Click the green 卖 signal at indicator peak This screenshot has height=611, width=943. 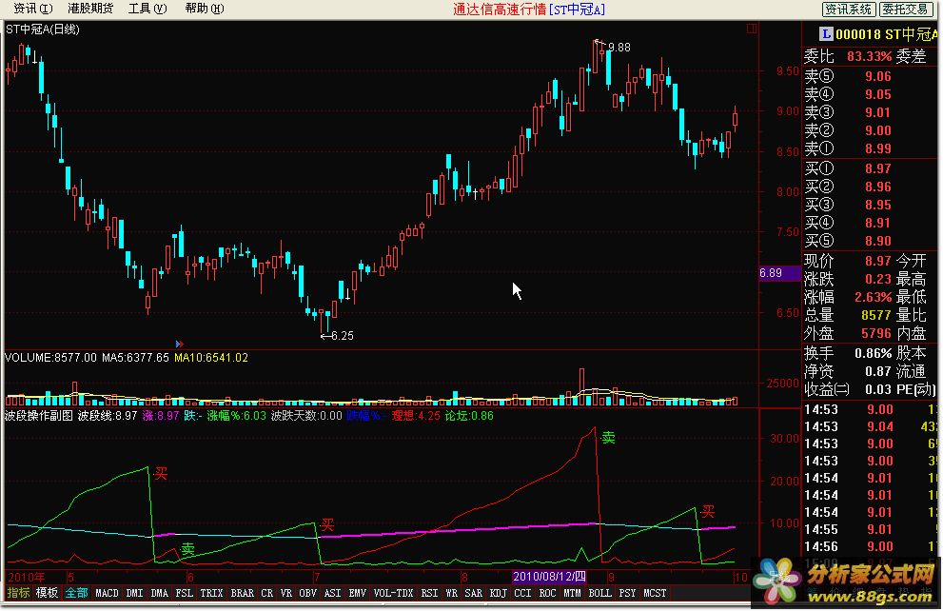pos(608,438)
